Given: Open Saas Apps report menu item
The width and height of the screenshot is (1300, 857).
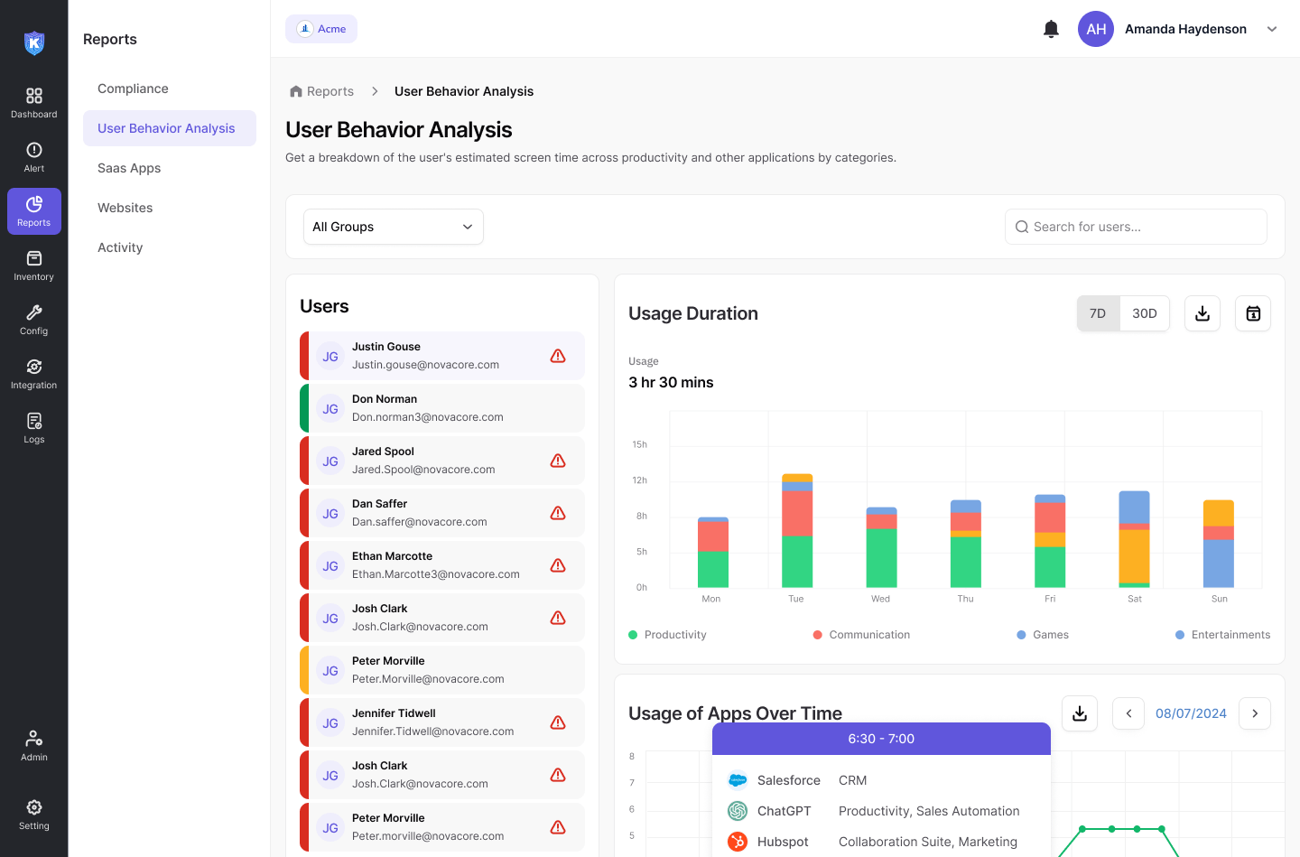Looking at the screenshot, I should (129, 168).
